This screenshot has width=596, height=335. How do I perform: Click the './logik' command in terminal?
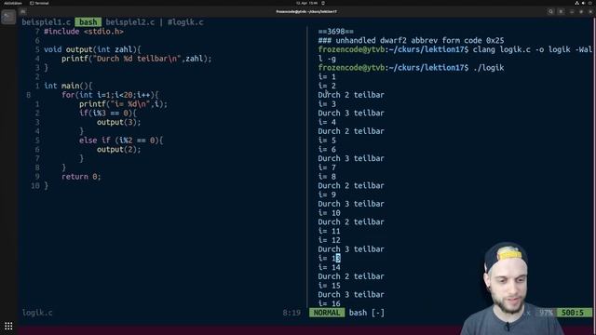click(488, 68)
